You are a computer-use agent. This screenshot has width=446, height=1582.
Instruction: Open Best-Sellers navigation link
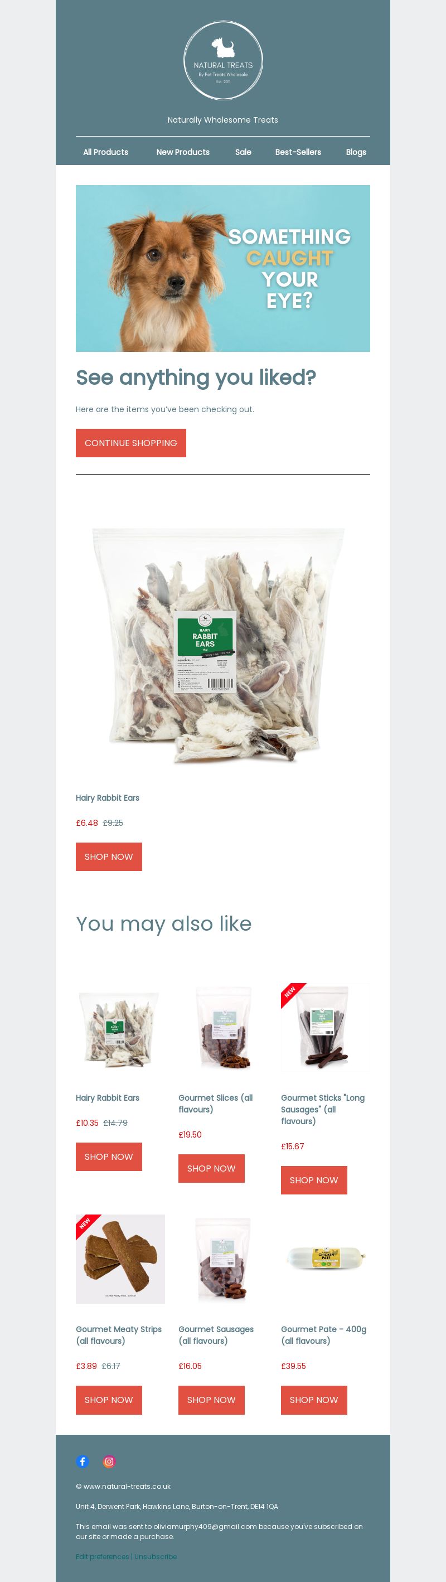tap(298, 152)
